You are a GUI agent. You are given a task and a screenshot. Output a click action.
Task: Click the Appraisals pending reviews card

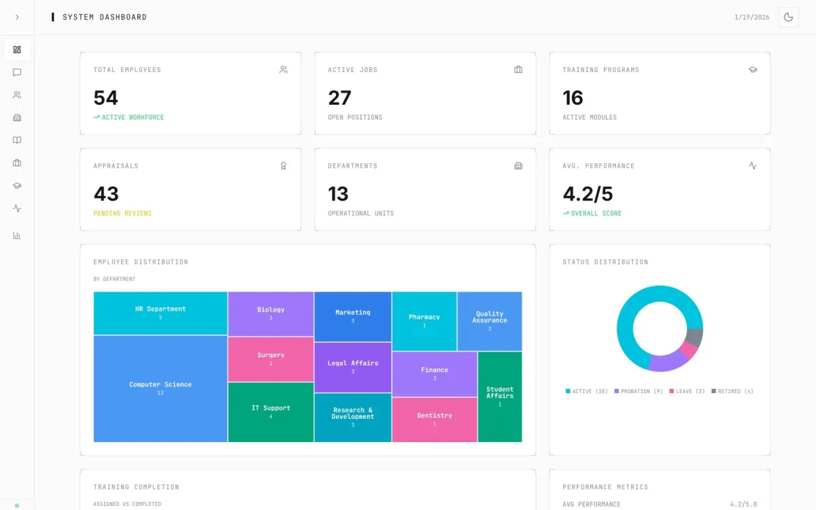[x=190, y=190]
